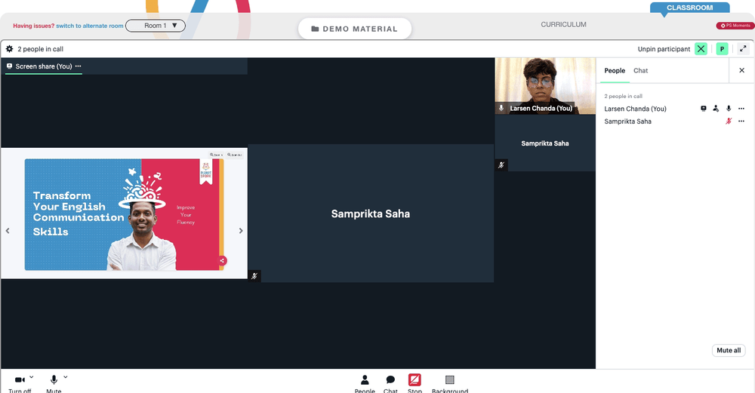Viewport: 755px width, 393px height.
Task: Turn off the camera
Action: click(x=20, y=383)
